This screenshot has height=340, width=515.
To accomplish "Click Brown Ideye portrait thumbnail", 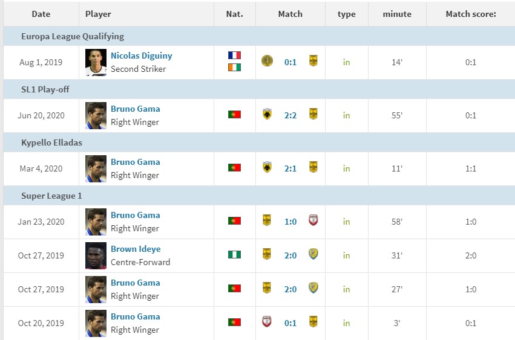I will (96, 255).
